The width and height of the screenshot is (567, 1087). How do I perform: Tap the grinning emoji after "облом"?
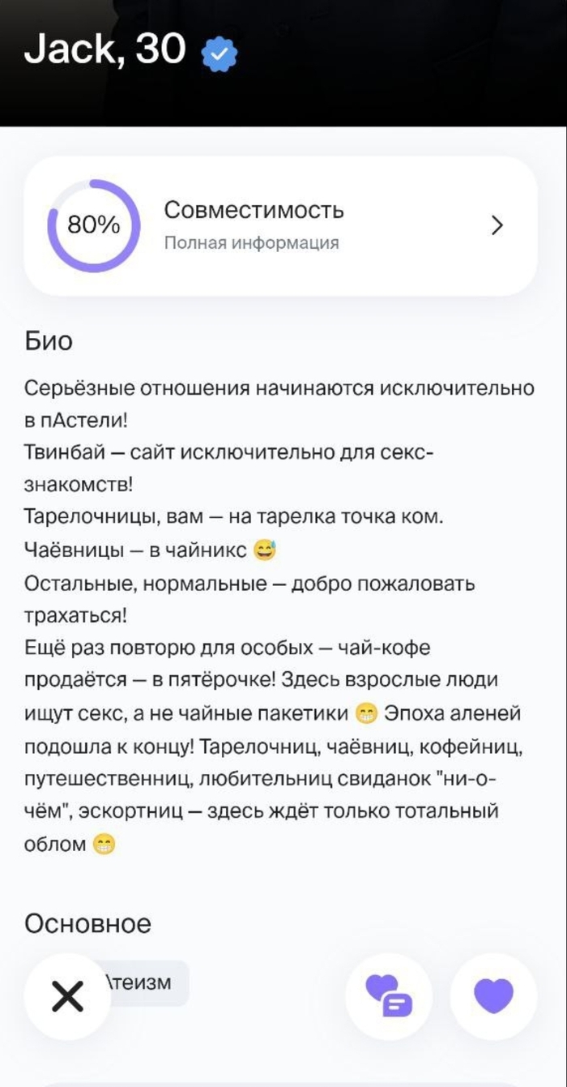104,845
